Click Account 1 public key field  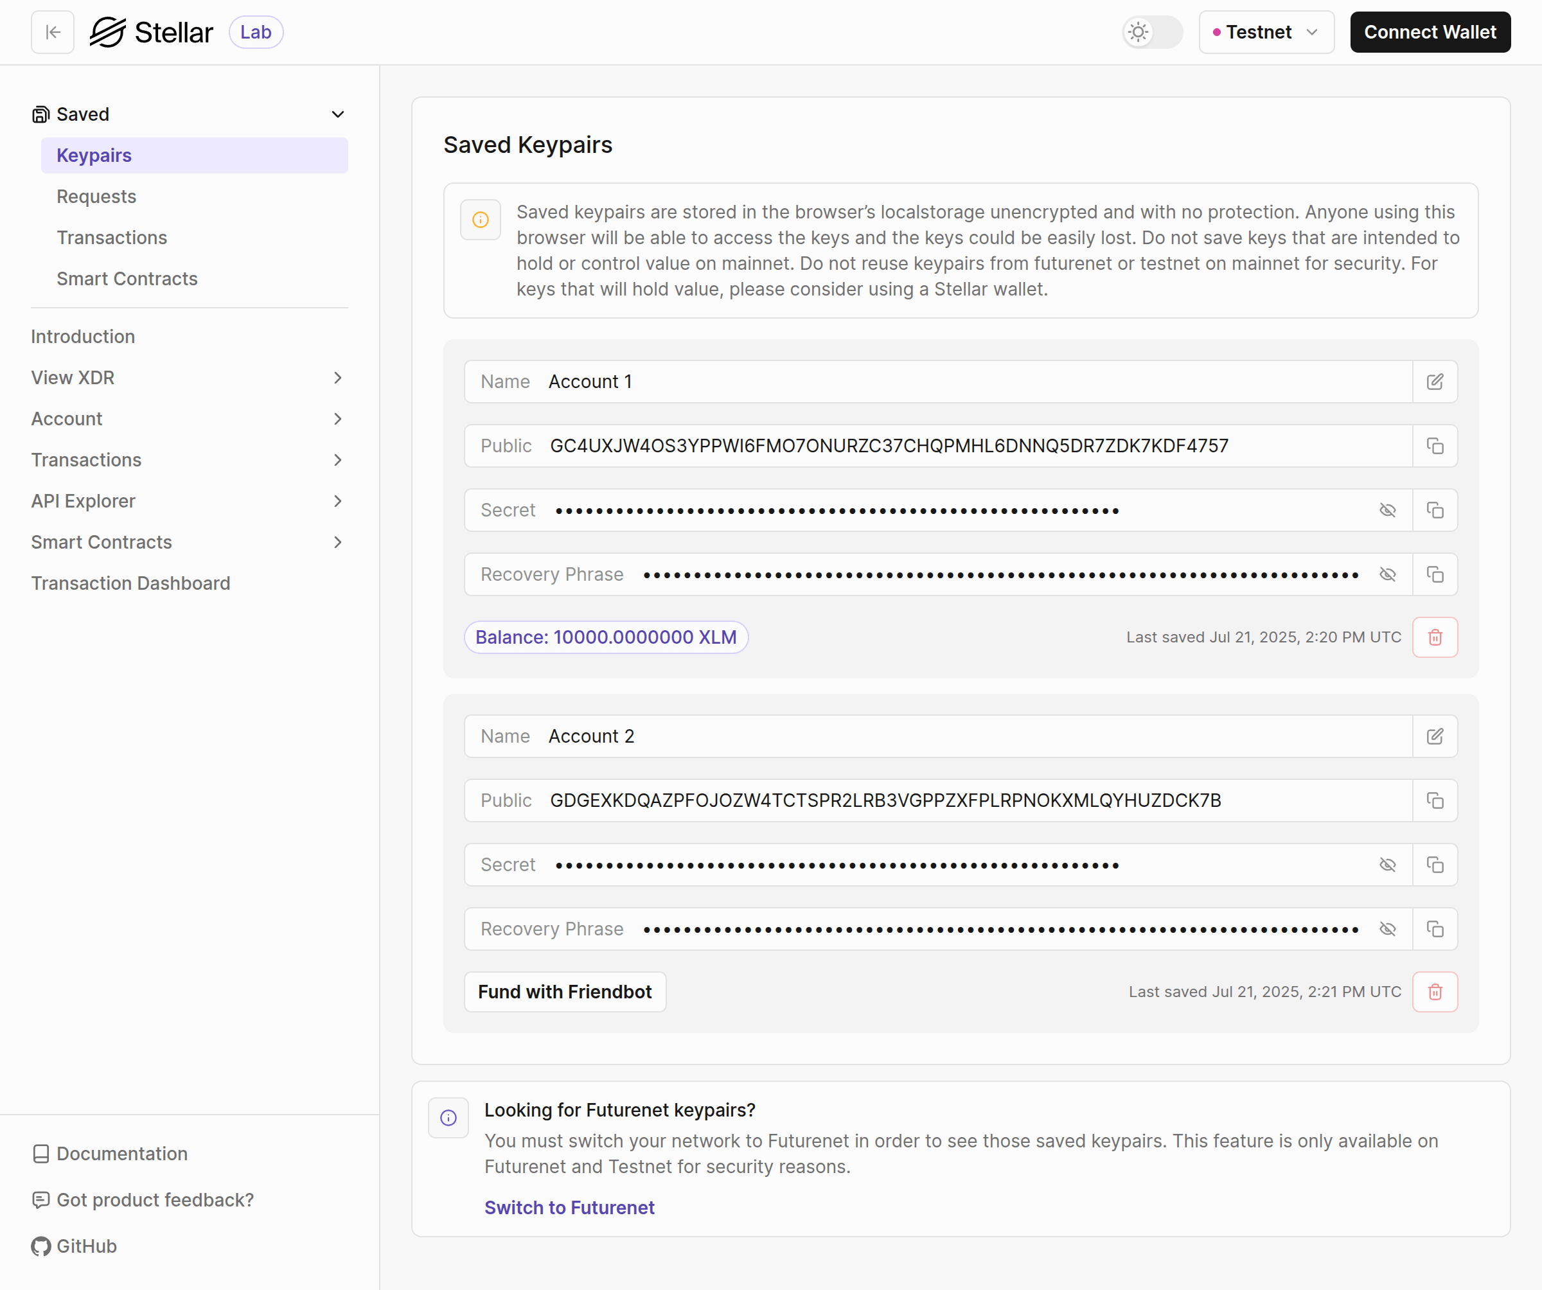pyautogui.click(x=889, y=446)
